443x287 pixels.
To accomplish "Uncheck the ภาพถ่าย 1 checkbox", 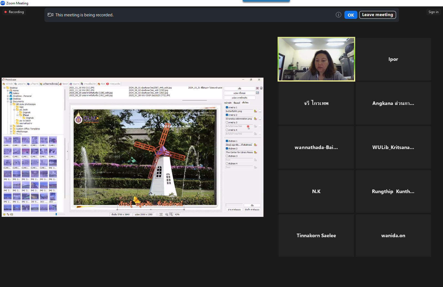I will coord(227,107).
